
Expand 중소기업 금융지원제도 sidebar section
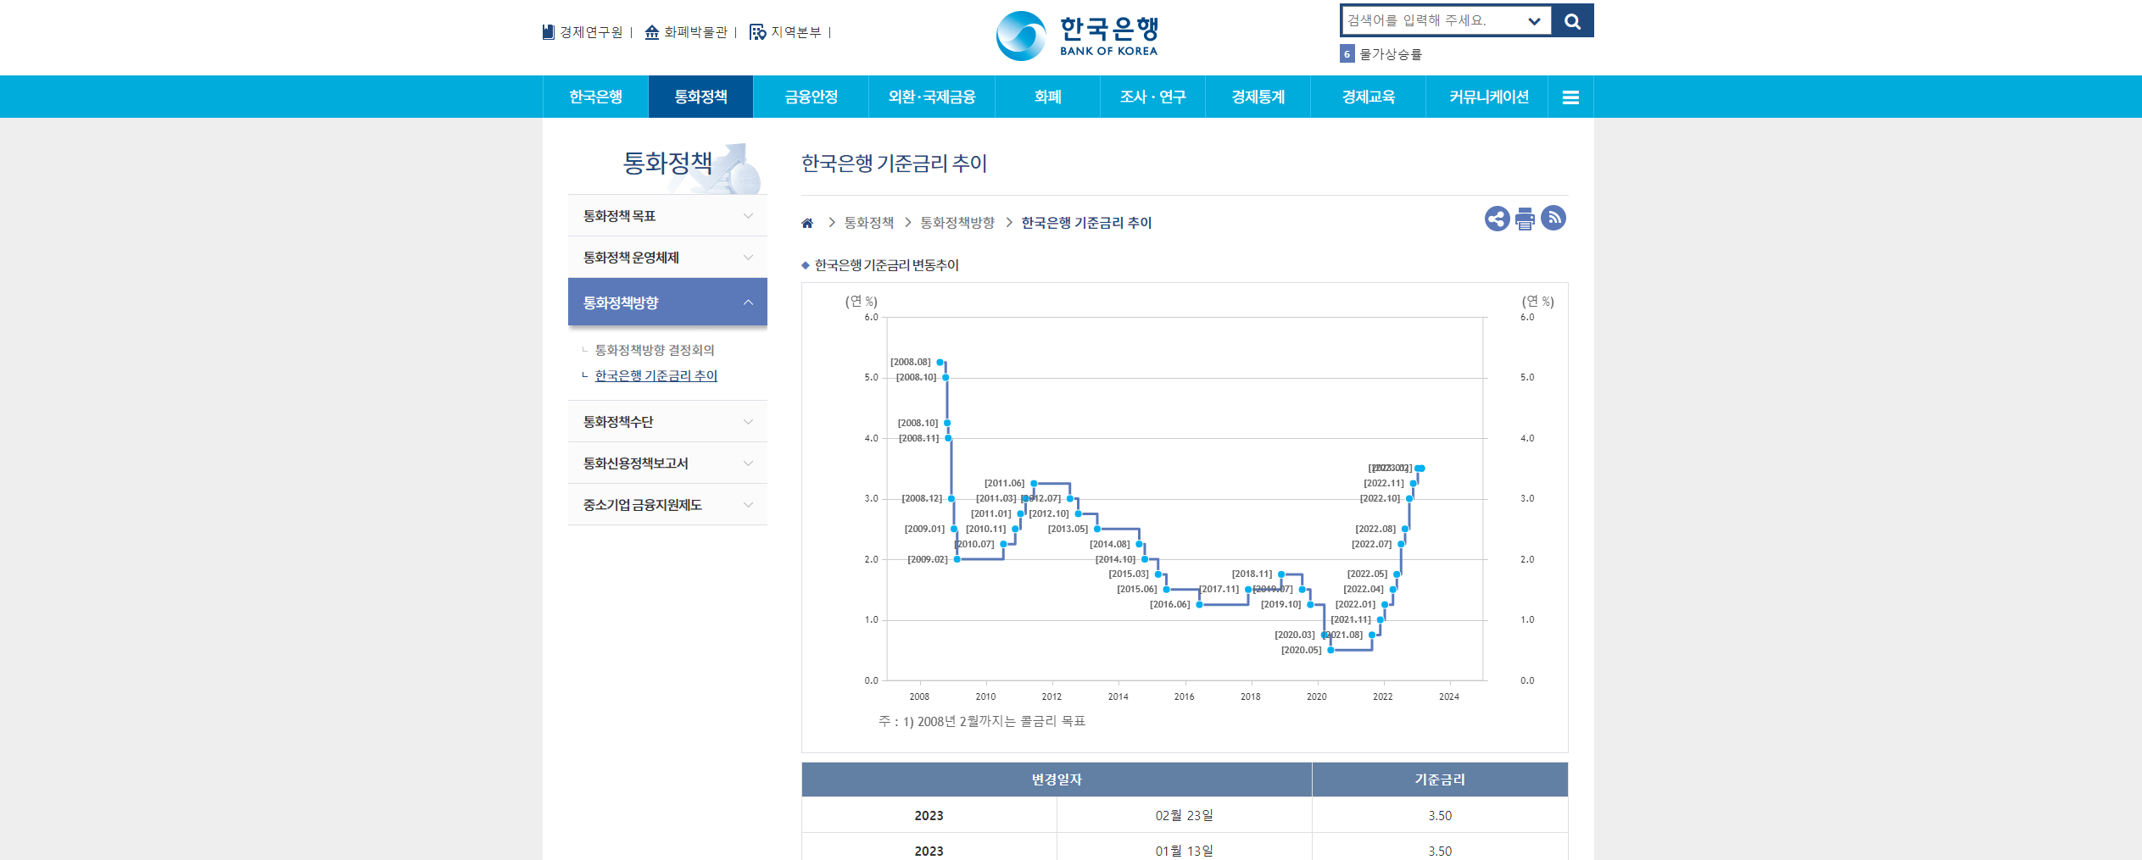pyautogui.click(x=667, y=505)
